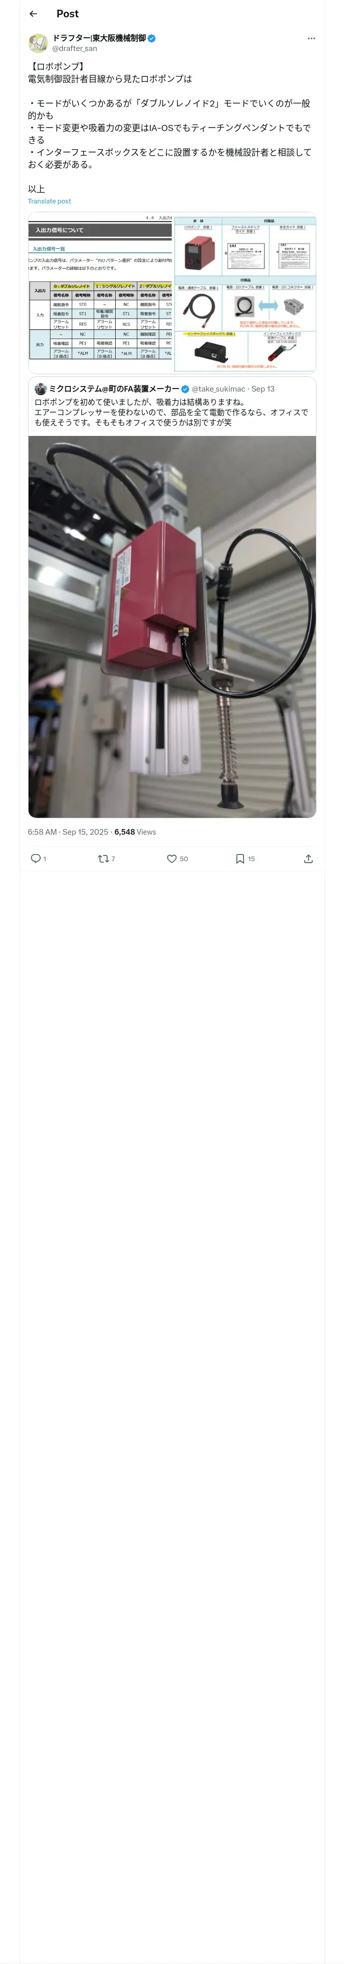Click the back arrow beside Post
The image size is (344, 1964).
point(33,14)
